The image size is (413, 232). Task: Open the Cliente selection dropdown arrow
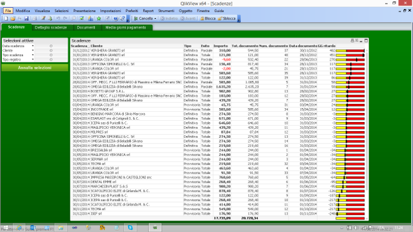point(33,50)
